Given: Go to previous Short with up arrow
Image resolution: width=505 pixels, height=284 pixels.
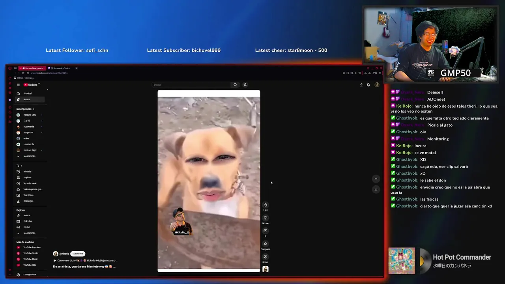Looking at the screenshot, I should [x=376, y=179].
